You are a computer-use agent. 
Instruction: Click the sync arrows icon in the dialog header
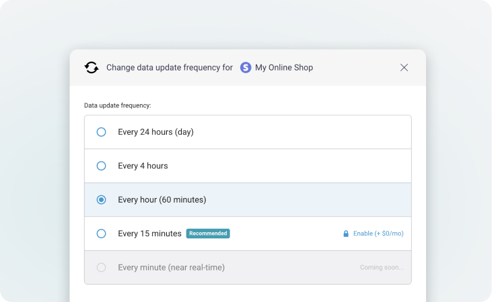(x=92, y=67)
